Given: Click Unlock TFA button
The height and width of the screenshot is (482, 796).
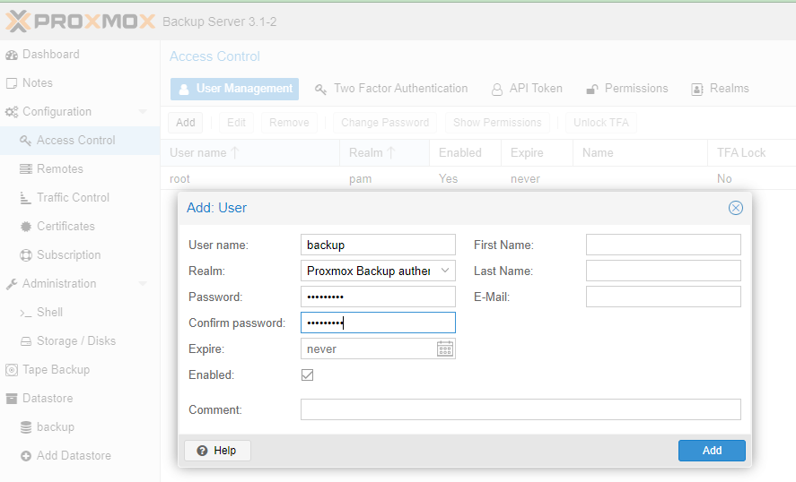Looking at the screenshot, I should tap(601, 123).
